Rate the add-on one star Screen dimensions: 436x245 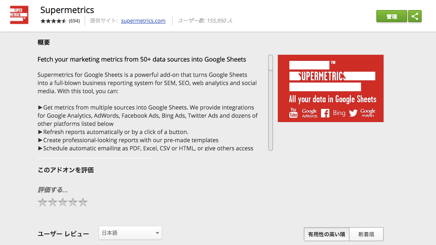(x=43, y=202)
